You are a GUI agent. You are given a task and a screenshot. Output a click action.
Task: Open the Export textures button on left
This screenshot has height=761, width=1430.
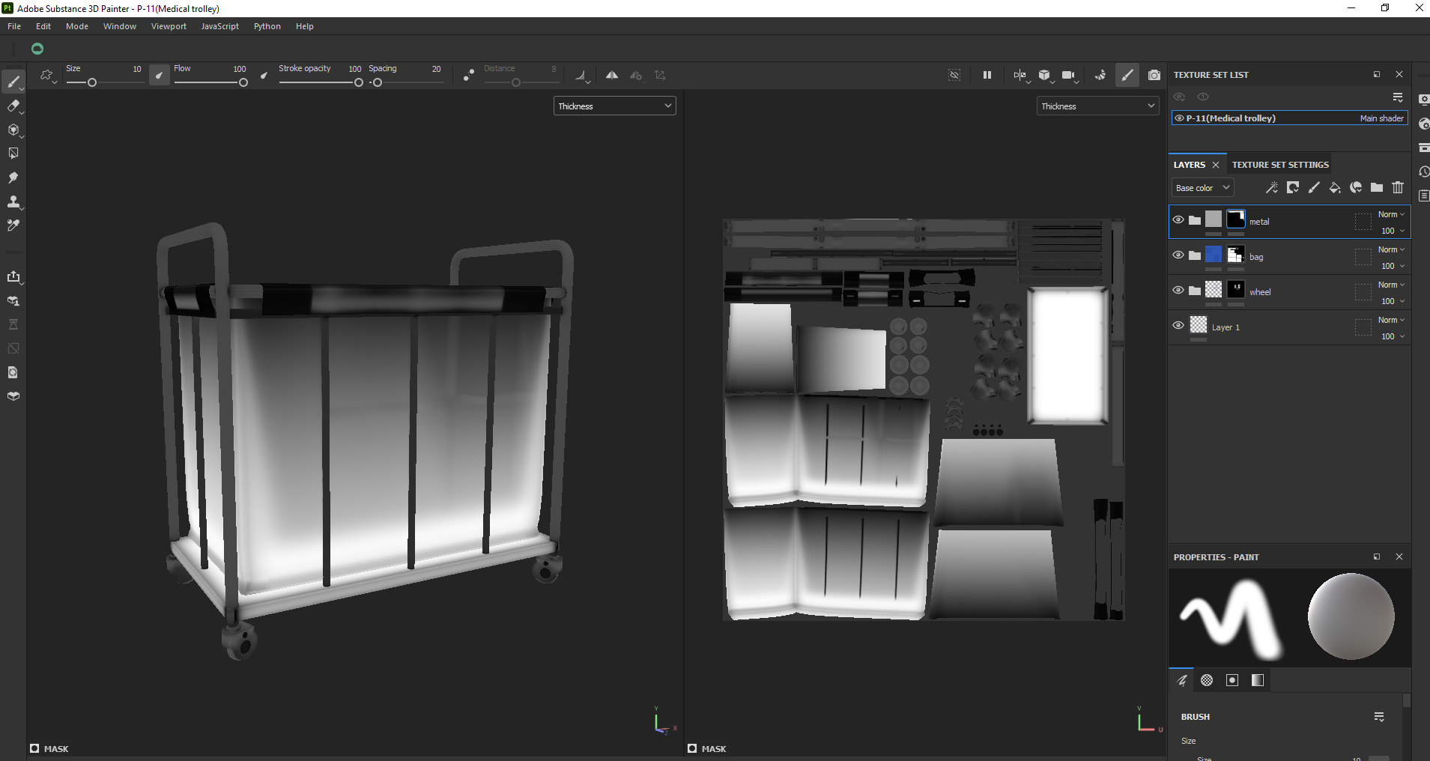pos(13,276)
